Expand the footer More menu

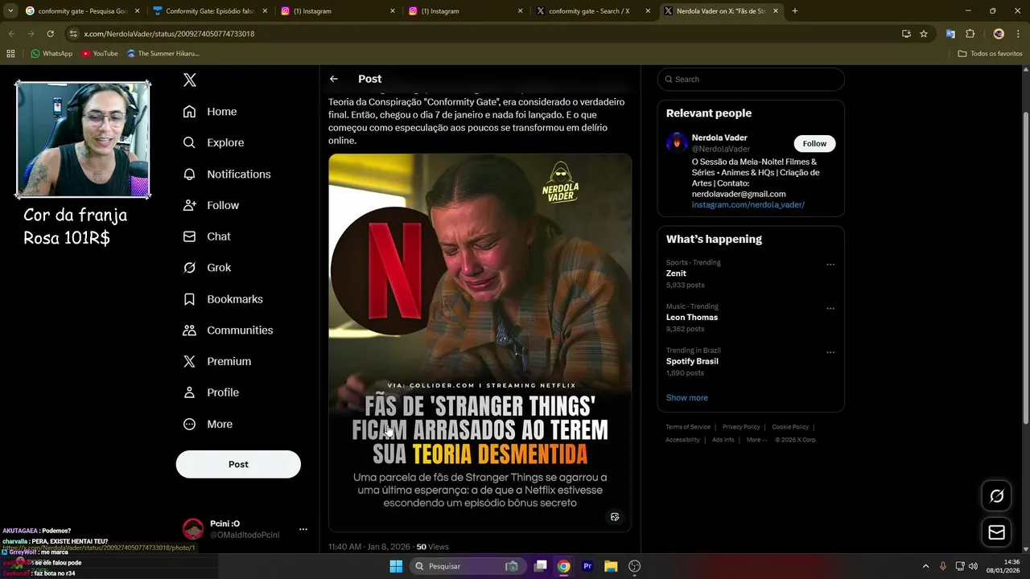pos(756,440)
